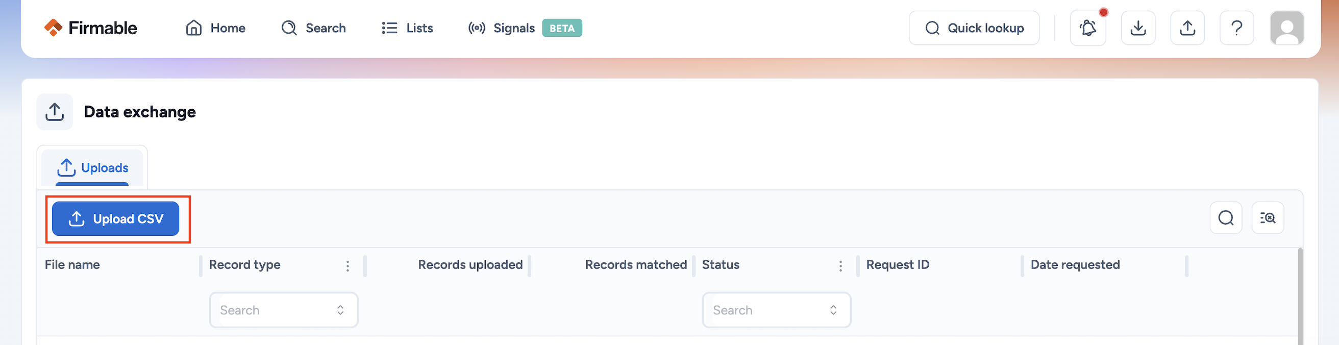Open the help question mark
The width and height of the screenshot is (1339, 345).
coord(1236,28)
